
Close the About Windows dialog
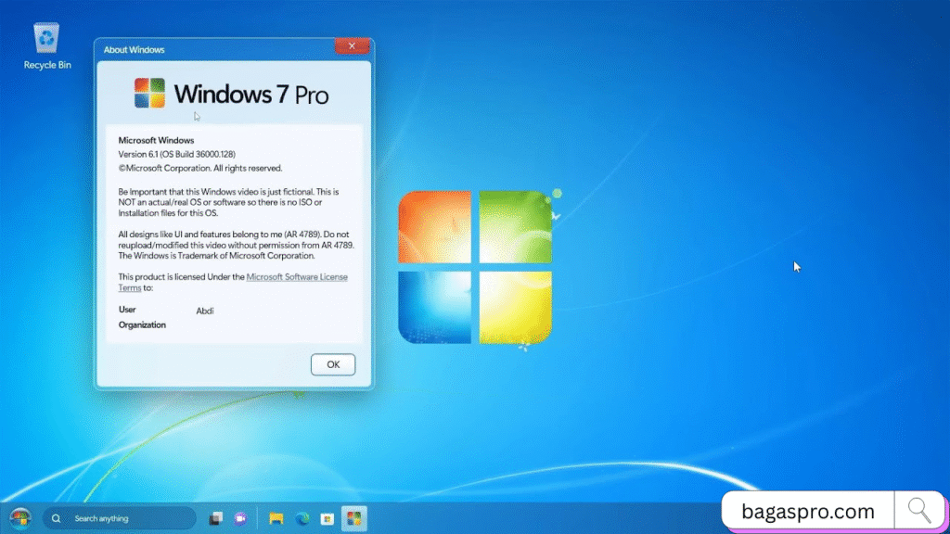[352, 45]
